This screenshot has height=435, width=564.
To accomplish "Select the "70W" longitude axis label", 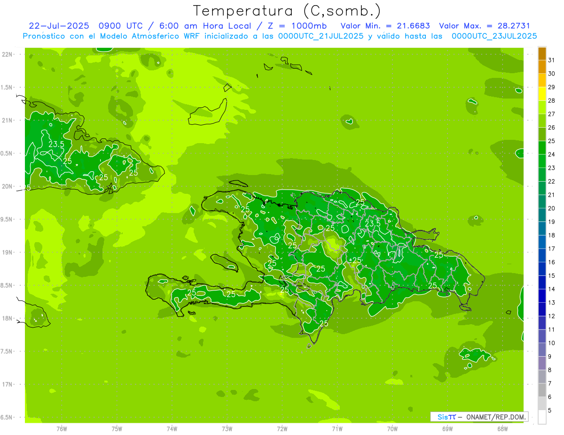I will 392,428.
